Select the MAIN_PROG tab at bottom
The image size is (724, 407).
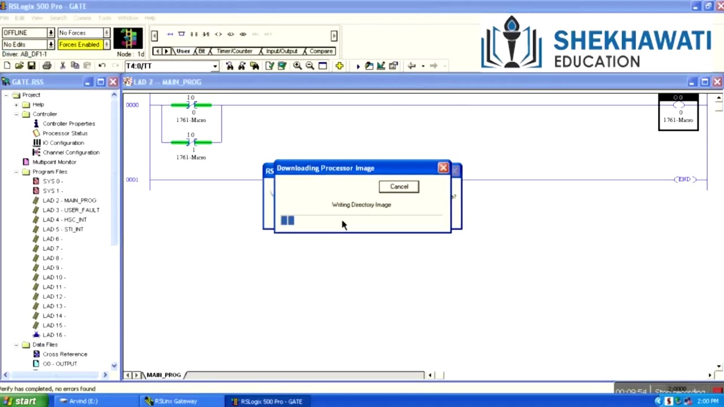(x=163, y=375)
